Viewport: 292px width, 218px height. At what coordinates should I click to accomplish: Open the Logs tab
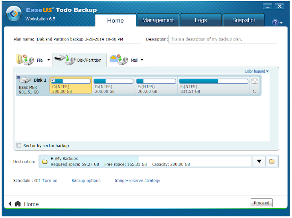[201, 20]
